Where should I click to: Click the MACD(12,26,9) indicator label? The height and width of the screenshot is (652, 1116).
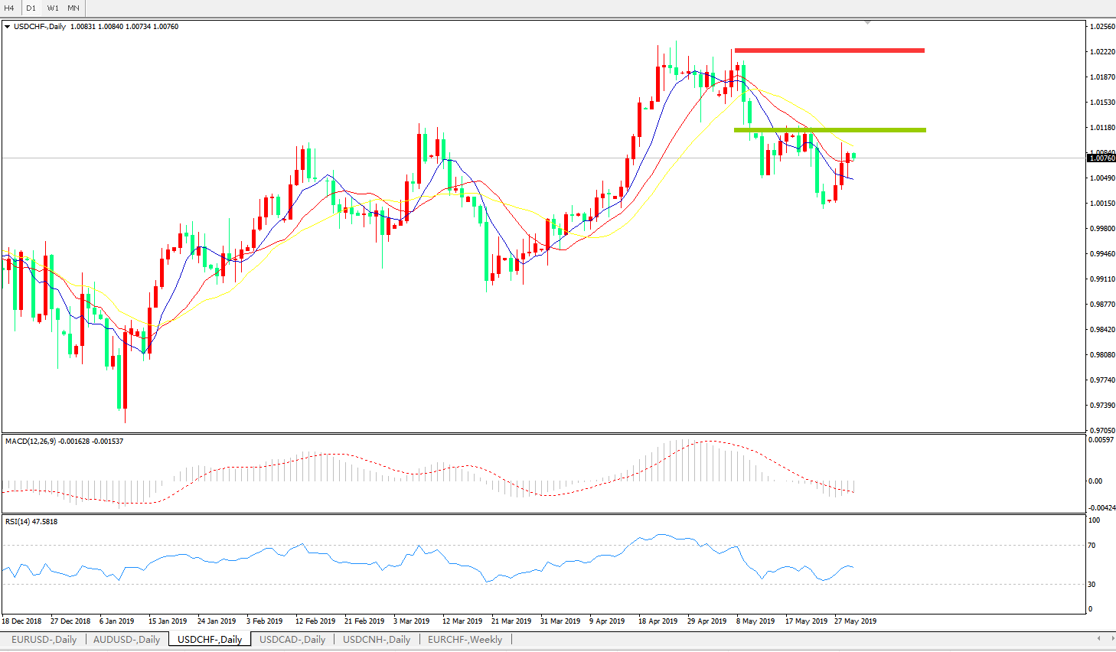[x=31, y=442]
